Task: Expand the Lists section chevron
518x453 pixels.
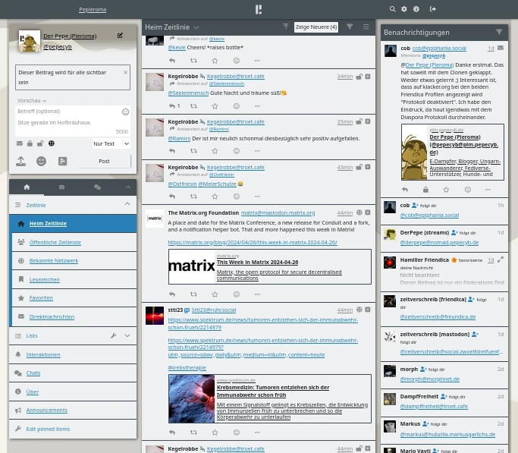Action: (x=127, y=335)
